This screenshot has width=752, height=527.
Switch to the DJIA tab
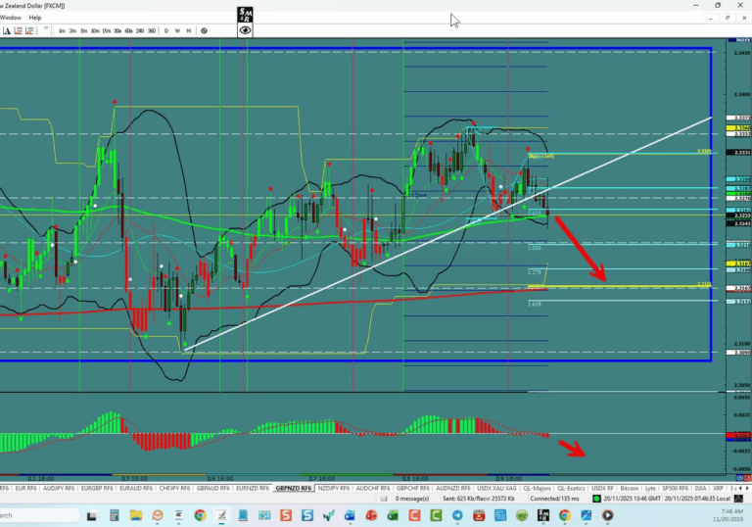[x=700, y=488]
